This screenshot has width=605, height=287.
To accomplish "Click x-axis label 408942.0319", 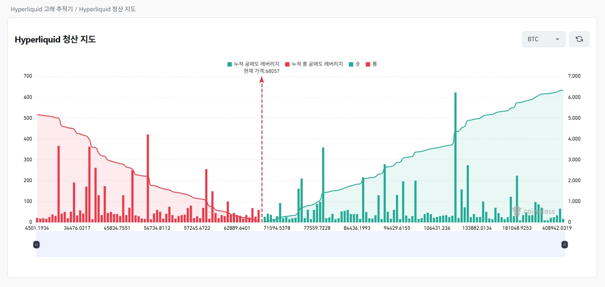I will (x=556, y=228).
